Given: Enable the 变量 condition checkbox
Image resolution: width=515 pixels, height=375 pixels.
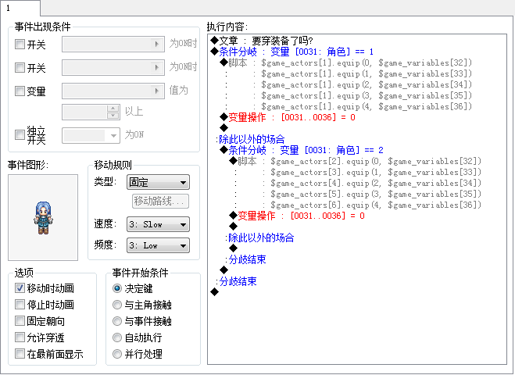Looking at the screenshot, I should [20, 91].
